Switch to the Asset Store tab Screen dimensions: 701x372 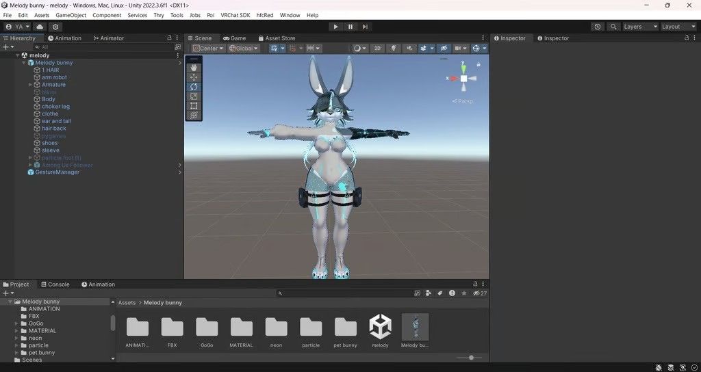click(x=276, y=38)
